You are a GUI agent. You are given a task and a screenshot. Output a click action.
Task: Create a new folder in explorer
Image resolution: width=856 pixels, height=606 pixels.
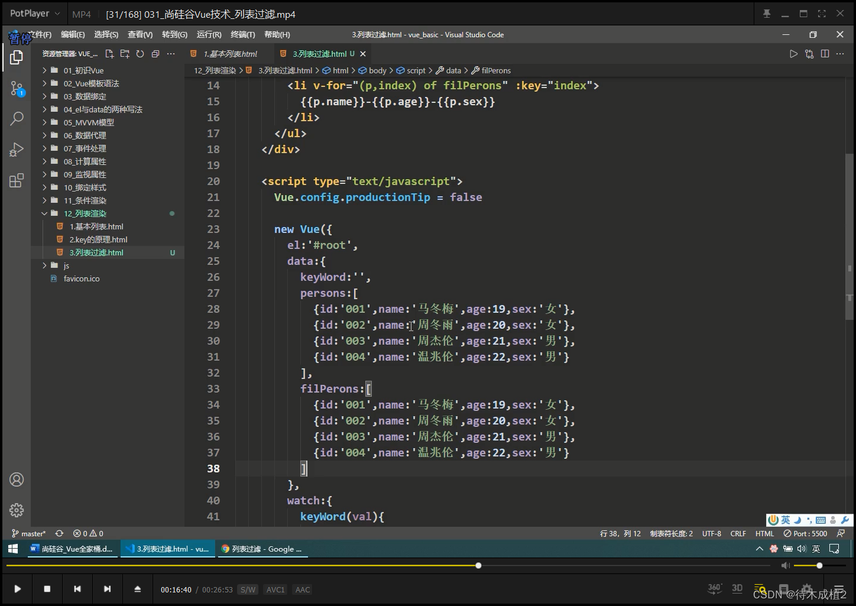pyautogui.click(x=125, y=54)
